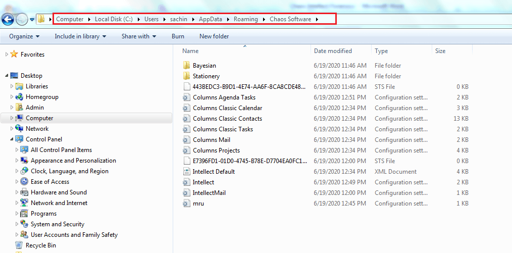512x253 pixels.
Task: Click the Recycle Bin icon
Action: coord(19,245)
